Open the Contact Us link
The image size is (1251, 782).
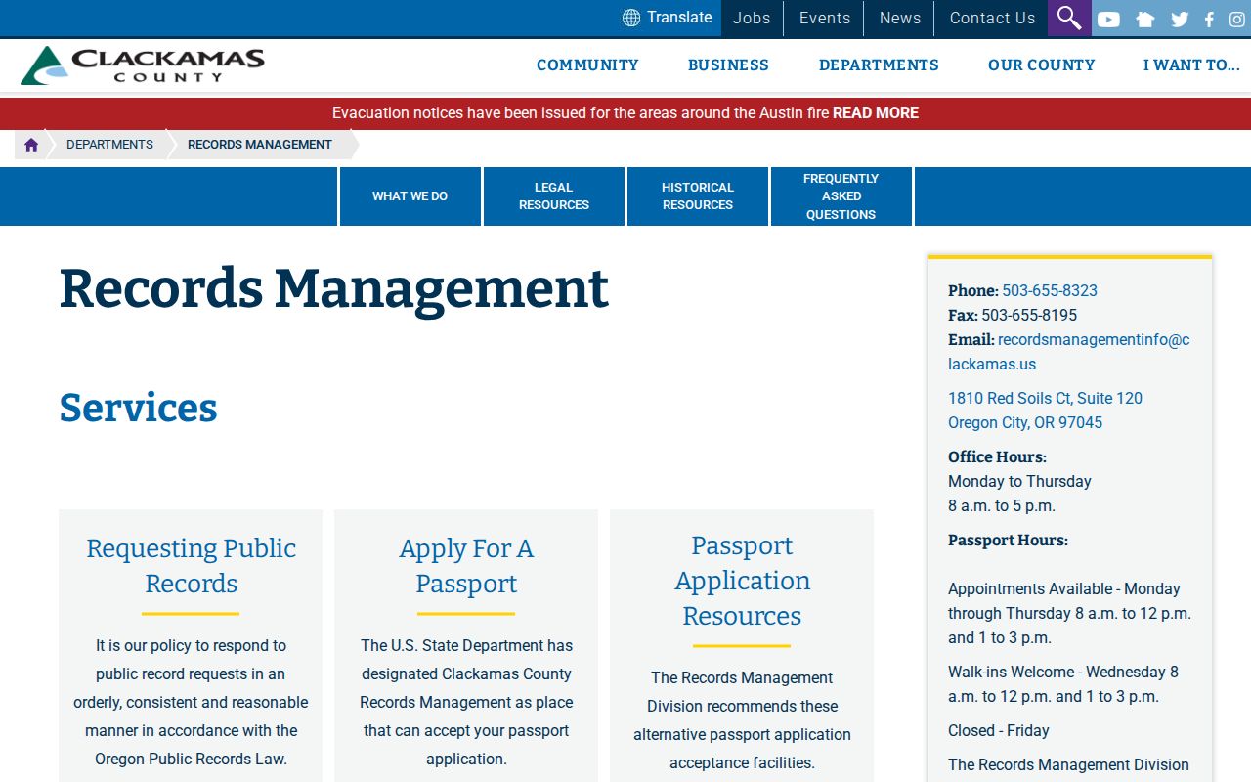[992, 18]
